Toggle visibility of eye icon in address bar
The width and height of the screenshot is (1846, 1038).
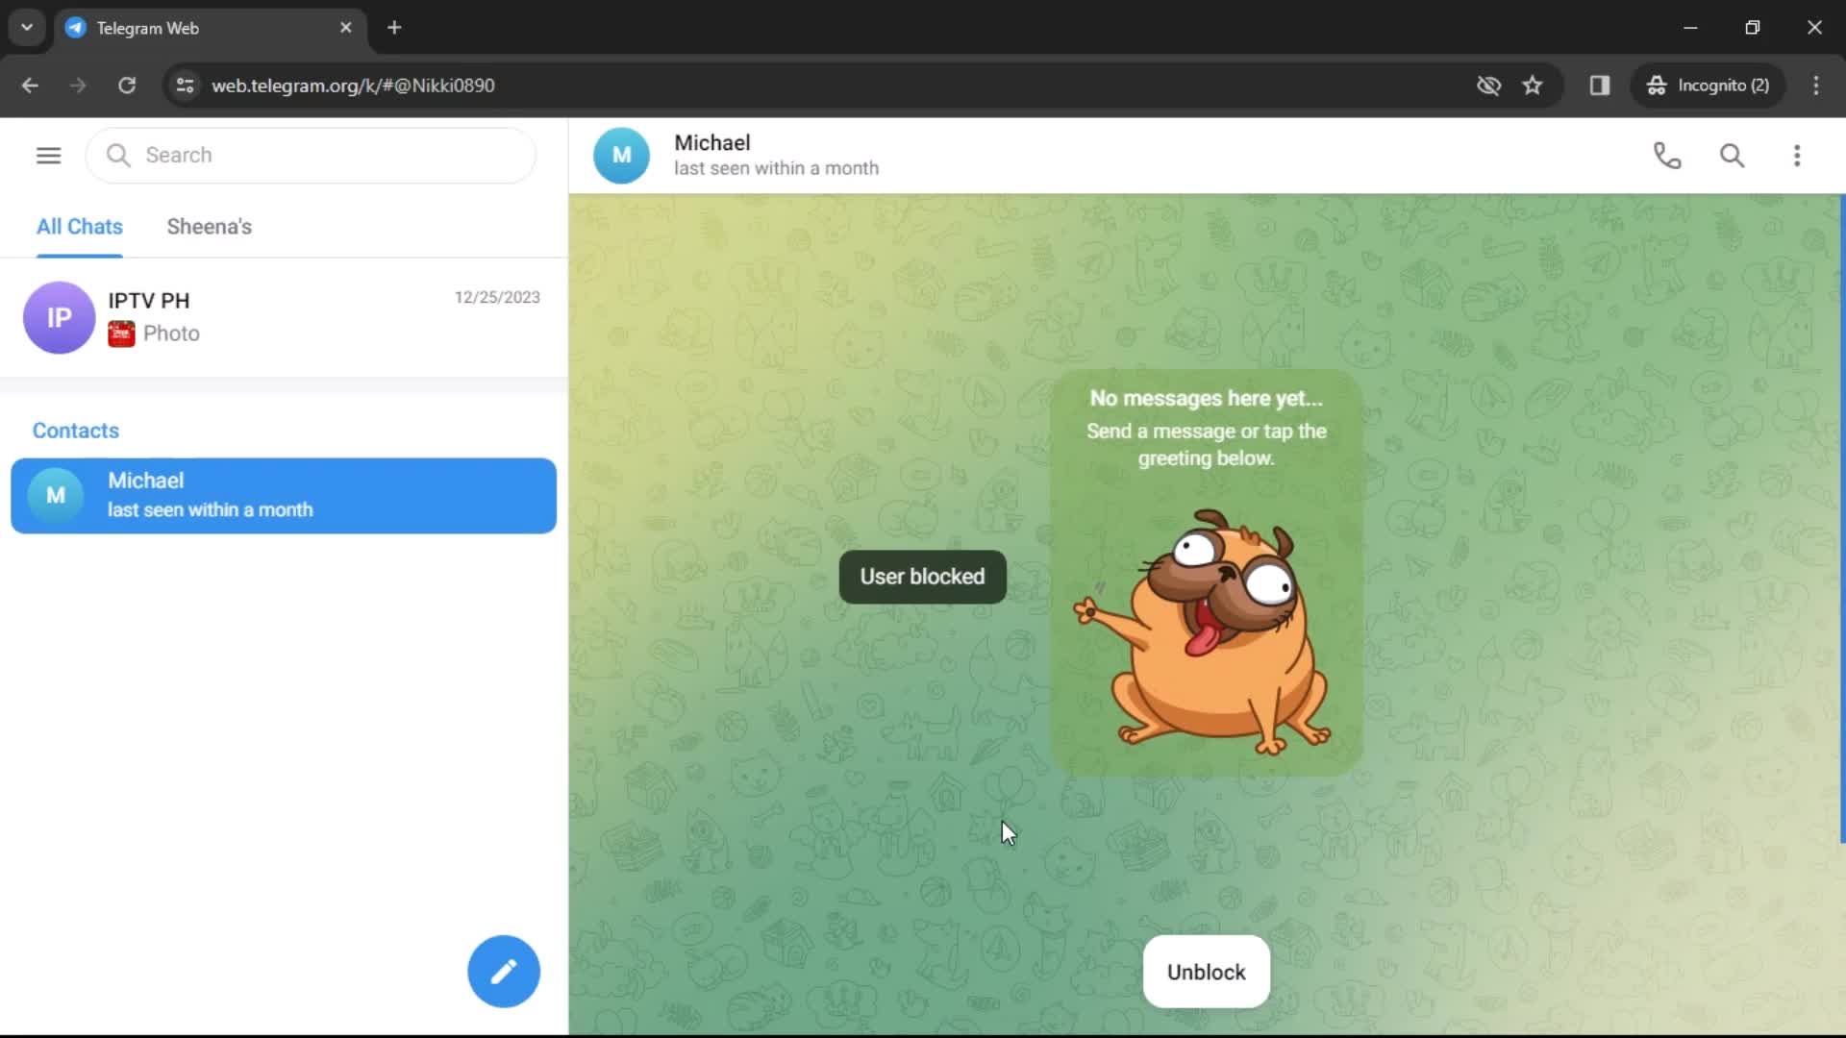(1488, 85)
